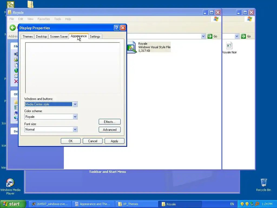Minimize the Royale window
The image size is (277, 208).
tap(205, 12)
